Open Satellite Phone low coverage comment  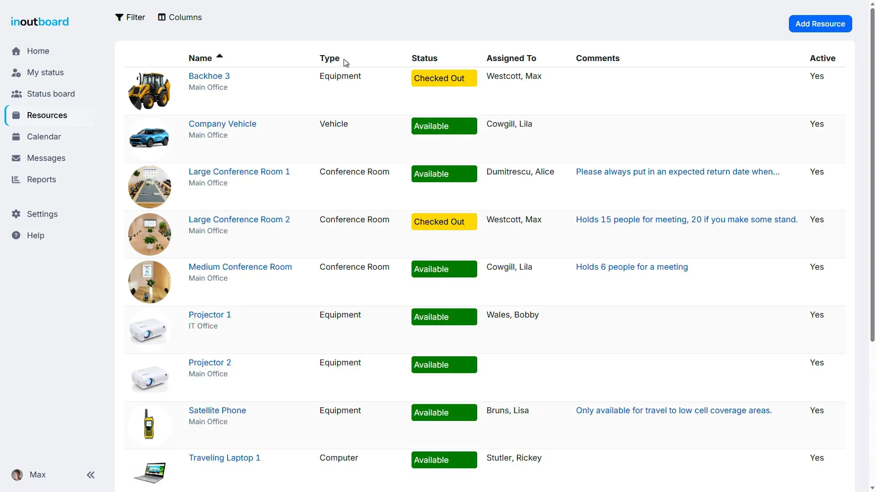[x=673, y=410]
